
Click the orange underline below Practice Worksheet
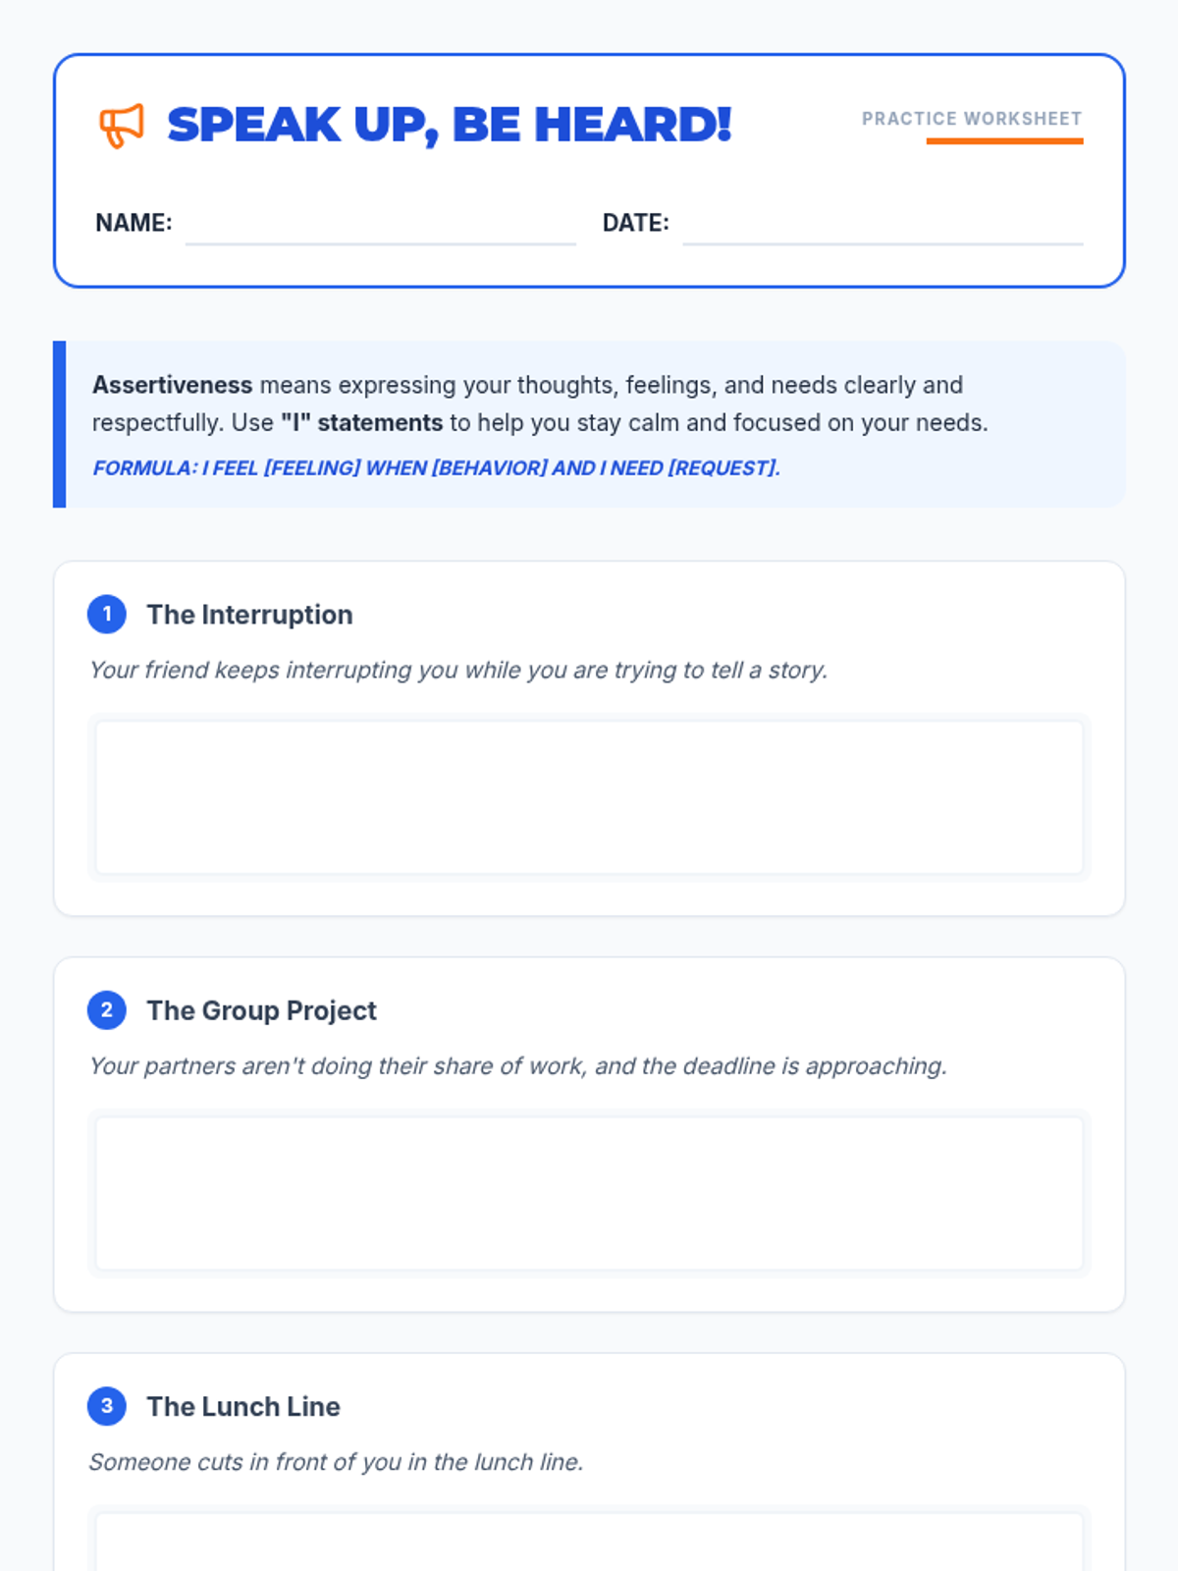tap(1004, 141)
